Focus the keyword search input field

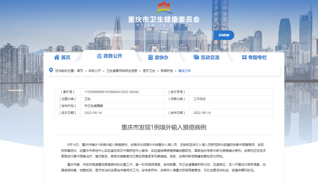click(x=153, y=35)
